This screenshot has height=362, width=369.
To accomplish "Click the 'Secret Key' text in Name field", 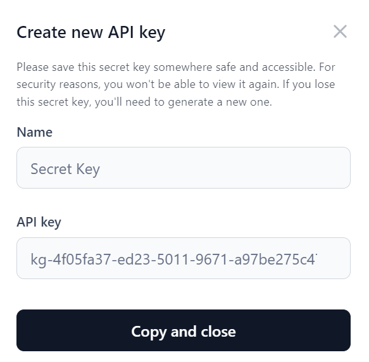I will (x=65, y=169).
